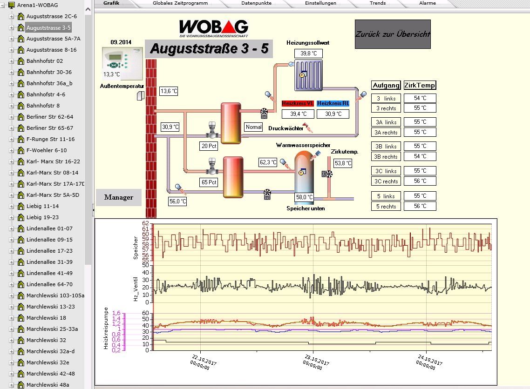Select Karl-Marx Str 17A-17D tree item
Screen dimensions: 530x389
[x=55, y=184]
